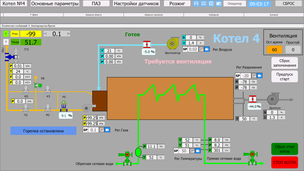Viewport: 304px width, 171px height.
Task: Increase gas value with plus stepper
Action: (x=69, y=34)
